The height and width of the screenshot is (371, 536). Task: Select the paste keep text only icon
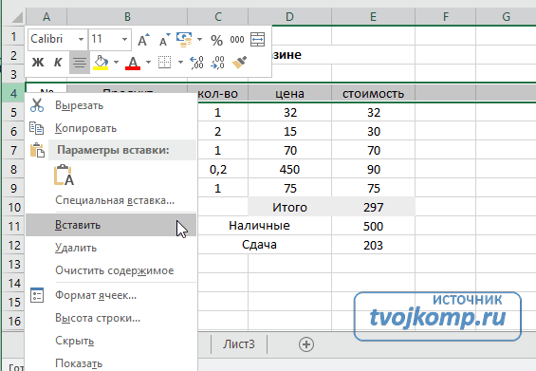[x=64, y=175]
